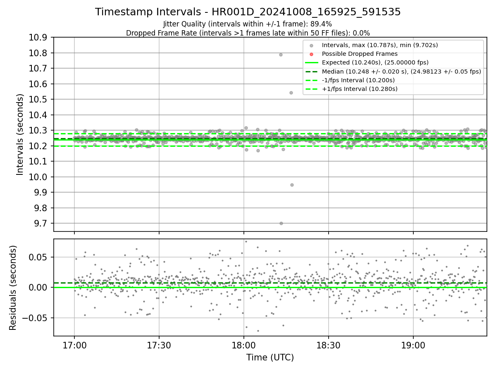Image resolution: width=496 pixels, height=372 pixels.
Task: Click the '10.5' y-axis tick label
Action: [38, 100]
